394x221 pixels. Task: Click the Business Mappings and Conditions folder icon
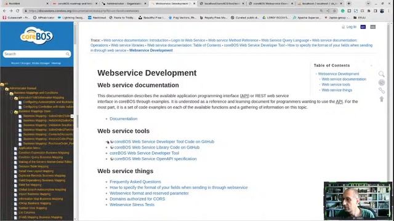(x=12, y=93)
